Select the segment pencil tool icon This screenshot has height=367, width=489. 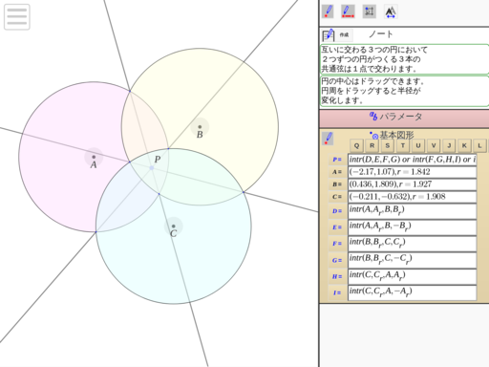pos(348,11)
